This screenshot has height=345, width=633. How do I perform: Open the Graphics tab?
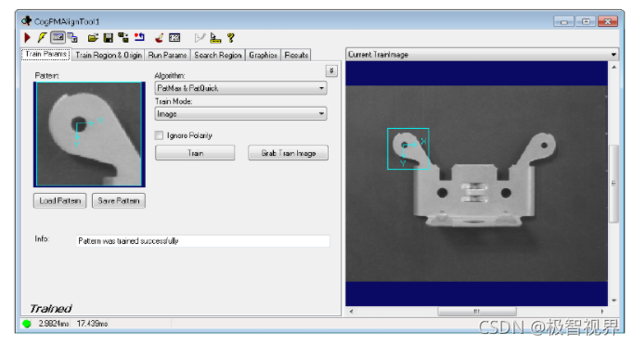(x=263, y=55)
